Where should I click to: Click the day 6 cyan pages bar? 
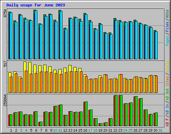[x=36, y=35]
